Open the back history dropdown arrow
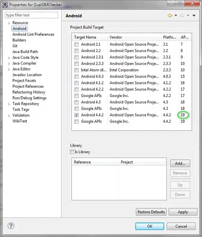Viewport: 202px width, 237px height. pyautogui.click(x=176, y=15)
